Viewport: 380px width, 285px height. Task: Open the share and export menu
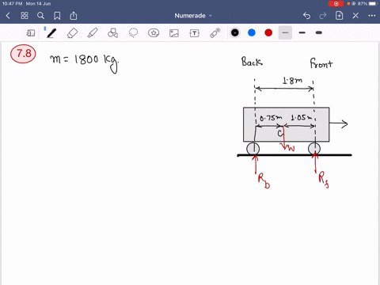coord(74,16)
